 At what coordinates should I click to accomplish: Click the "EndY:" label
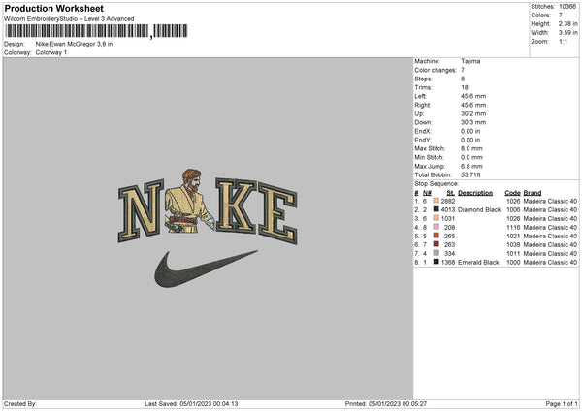pos(423,140)
